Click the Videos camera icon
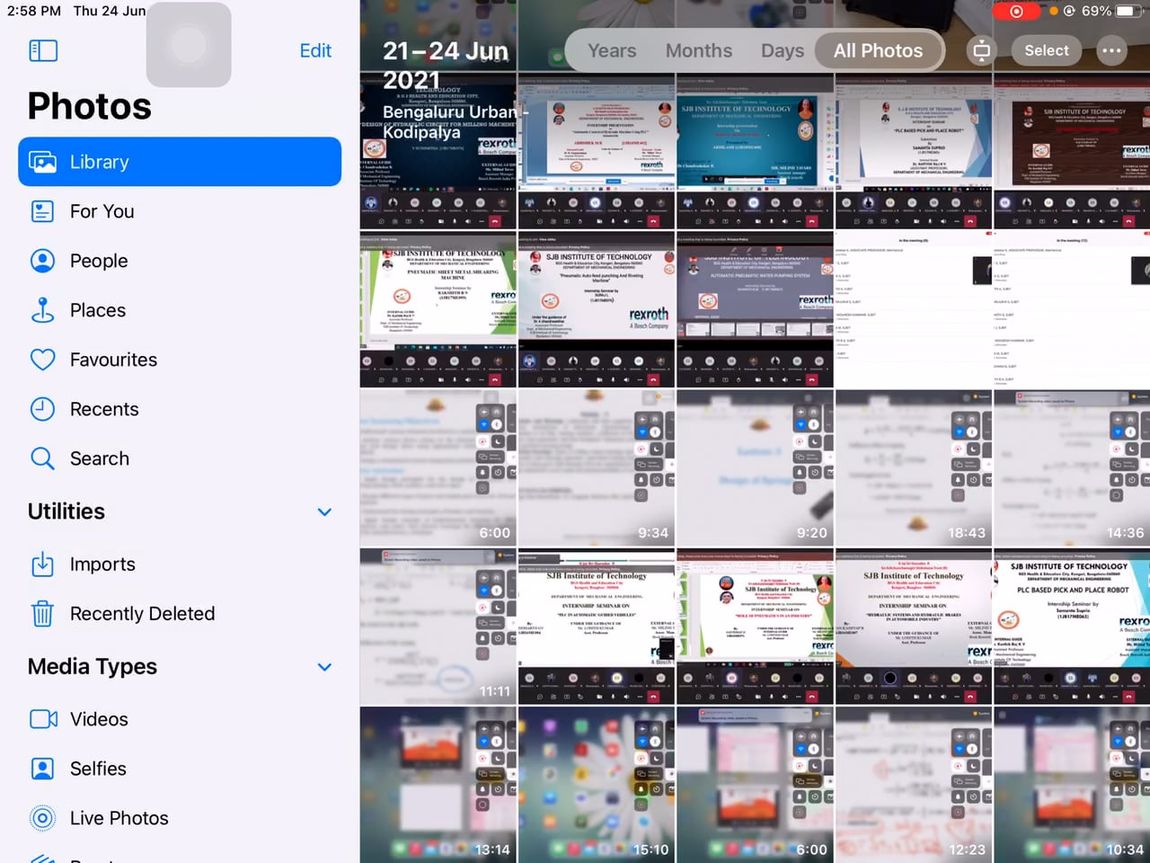 click(43, 719)
